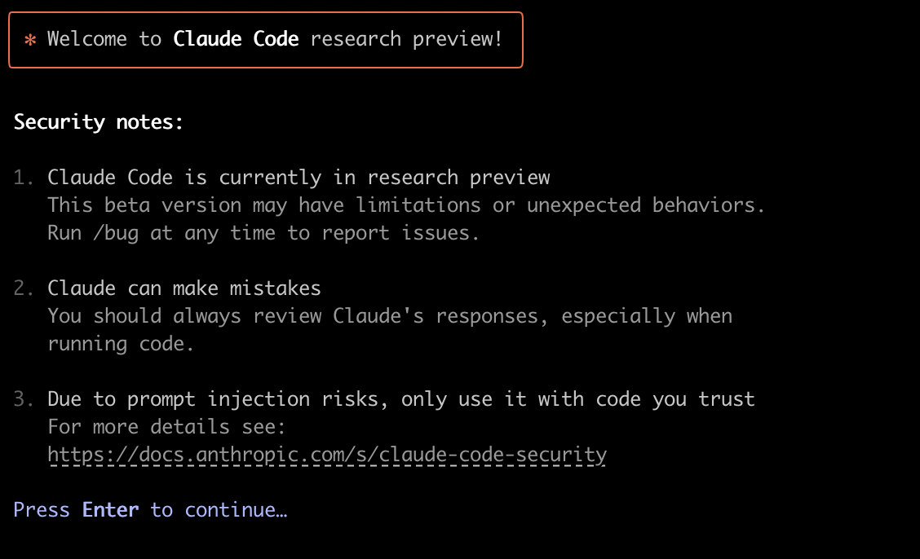
Task: Select the bold Claude Code welcome text
Action: 236,38
